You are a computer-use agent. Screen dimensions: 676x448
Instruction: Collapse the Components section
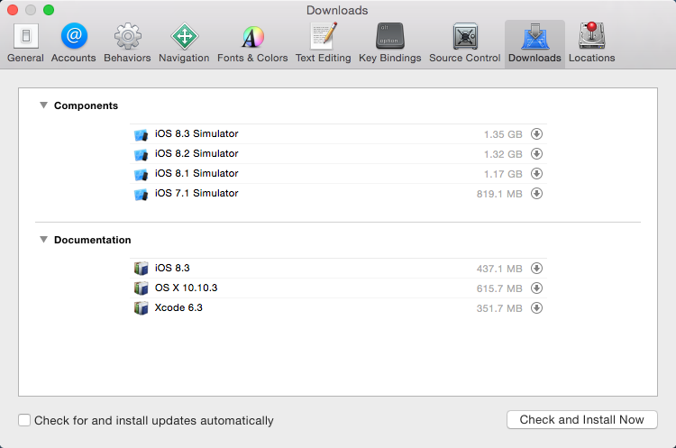point(43,105)
